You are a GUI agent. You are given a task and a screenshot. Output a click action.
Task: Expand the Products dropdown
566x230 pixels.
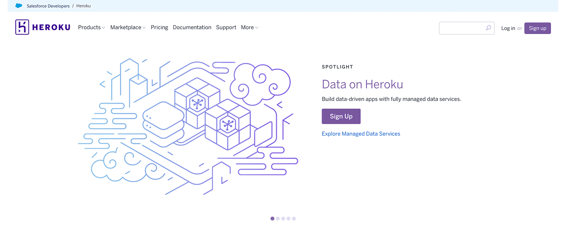(91, 27)
